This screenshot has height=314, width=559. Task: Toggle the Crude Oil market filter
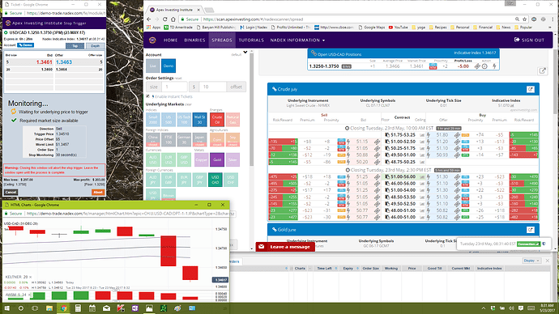[217, 120]
